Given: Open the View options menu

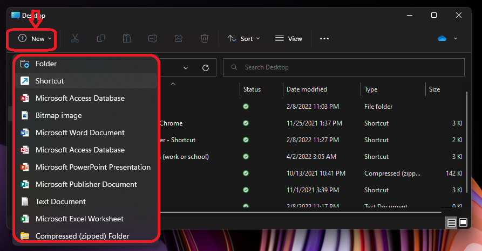Looking at the screenshot, I should tap(289, 39).
